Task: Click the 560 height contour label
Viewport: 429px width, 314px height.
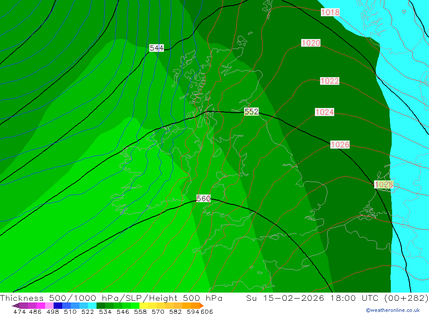Action: click(x=203, y=198)
